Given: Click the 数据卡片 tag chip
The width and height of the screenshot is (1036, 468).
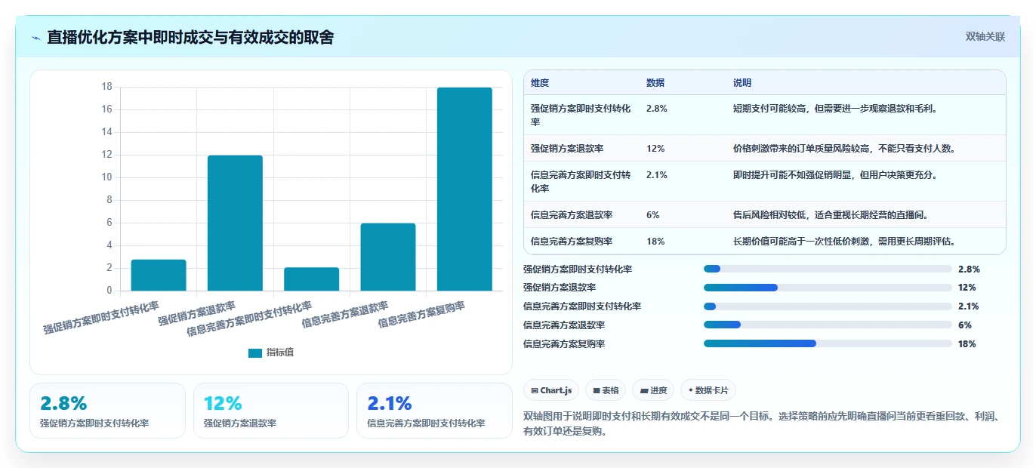Looking at the screenshot, I should (x=708, y=390).
